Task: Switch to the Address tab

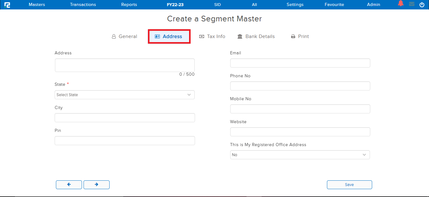Action: [x=169, y=36]
